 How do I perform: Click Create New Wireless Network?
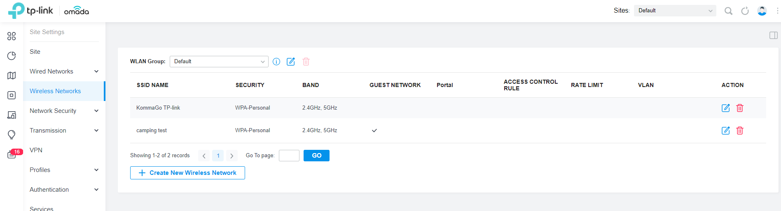coord(187,173)
